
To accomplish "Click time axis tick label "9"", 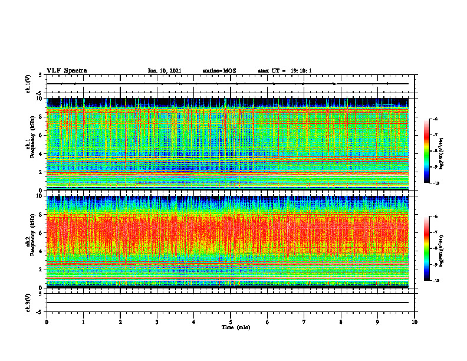I will 377,322.
